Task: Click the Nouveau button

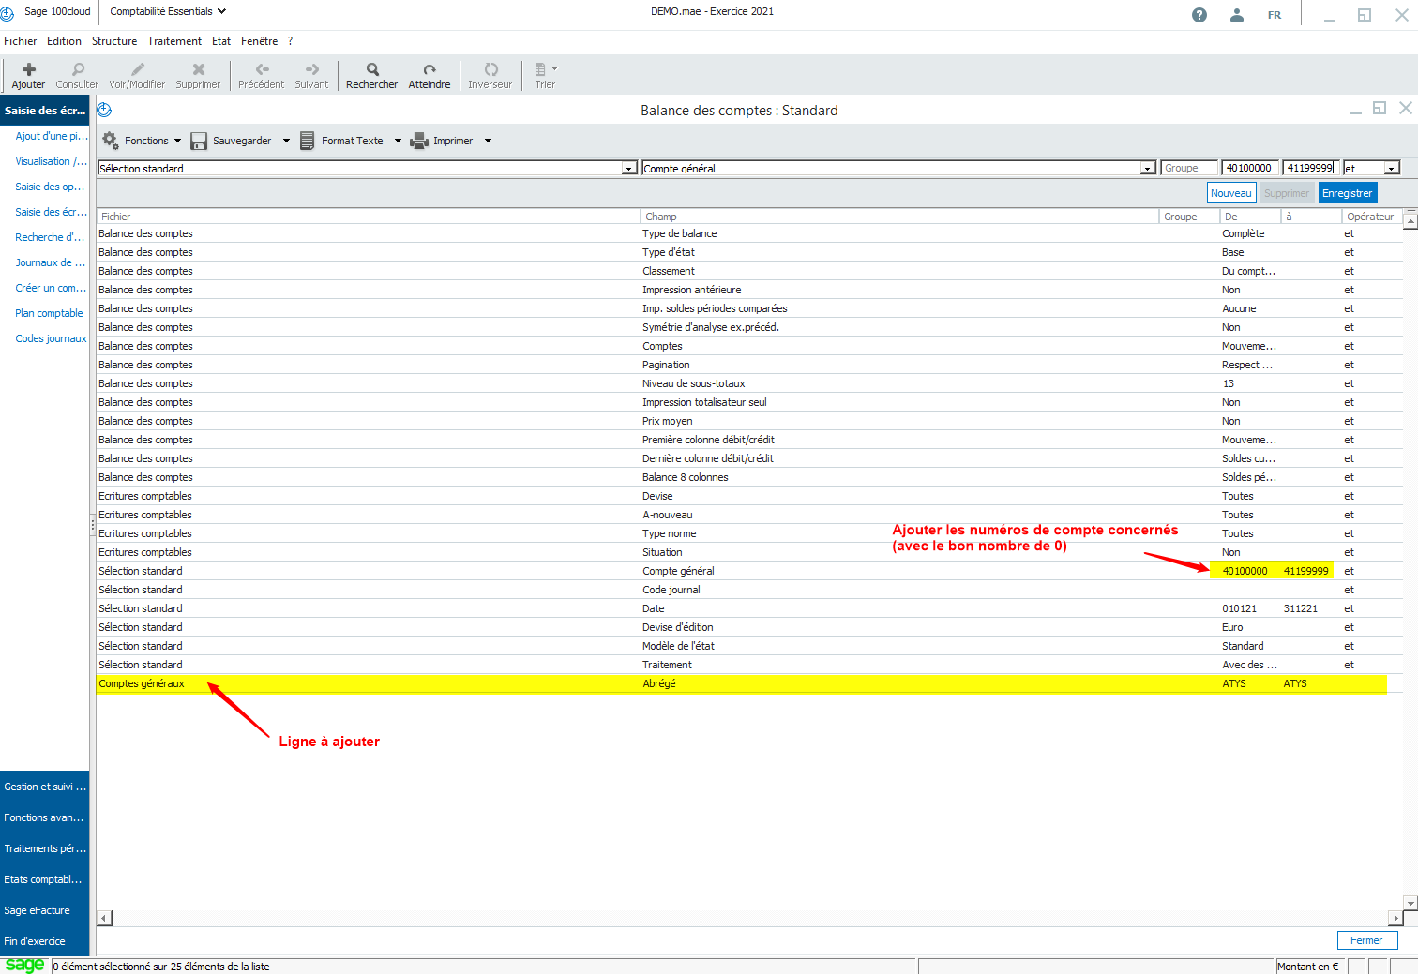Action: (1230, 193)
